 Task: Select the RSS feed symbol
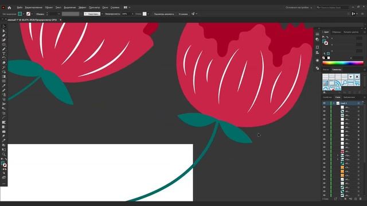(338, 83)
